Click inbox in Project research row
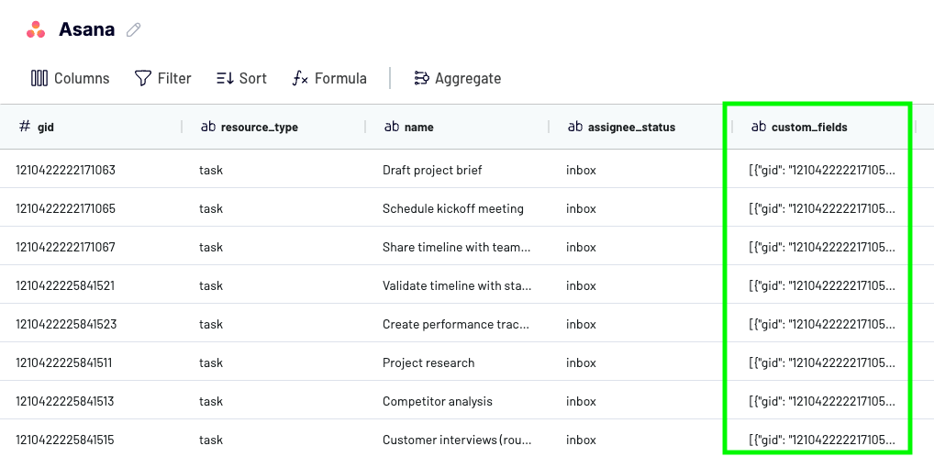This screenshot has width=934, height=457. coord(581,362)
